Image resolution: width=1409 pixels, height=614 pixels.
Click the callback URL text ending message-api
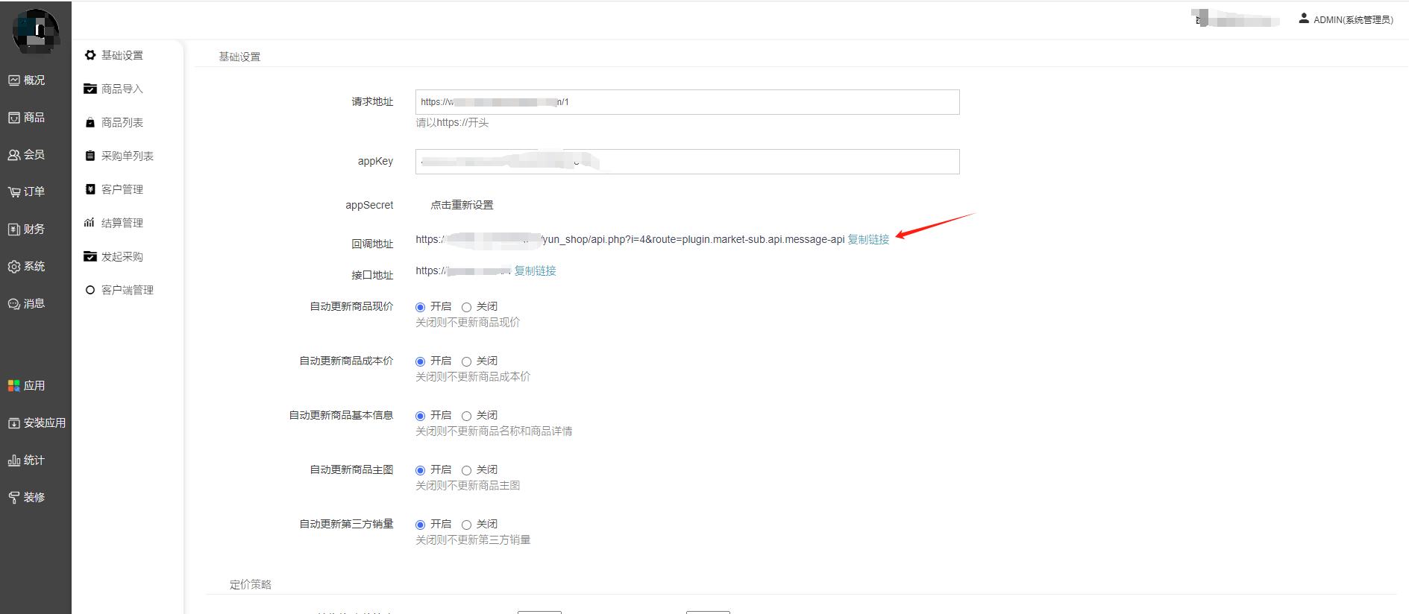tap(630, 239)
